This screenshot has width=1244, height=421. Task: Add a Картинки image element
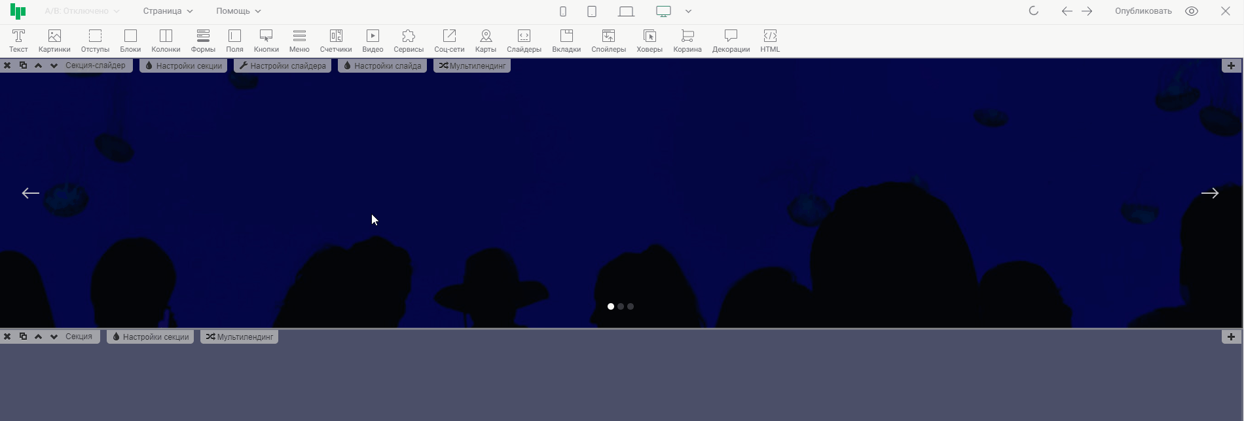pos(54,41)
